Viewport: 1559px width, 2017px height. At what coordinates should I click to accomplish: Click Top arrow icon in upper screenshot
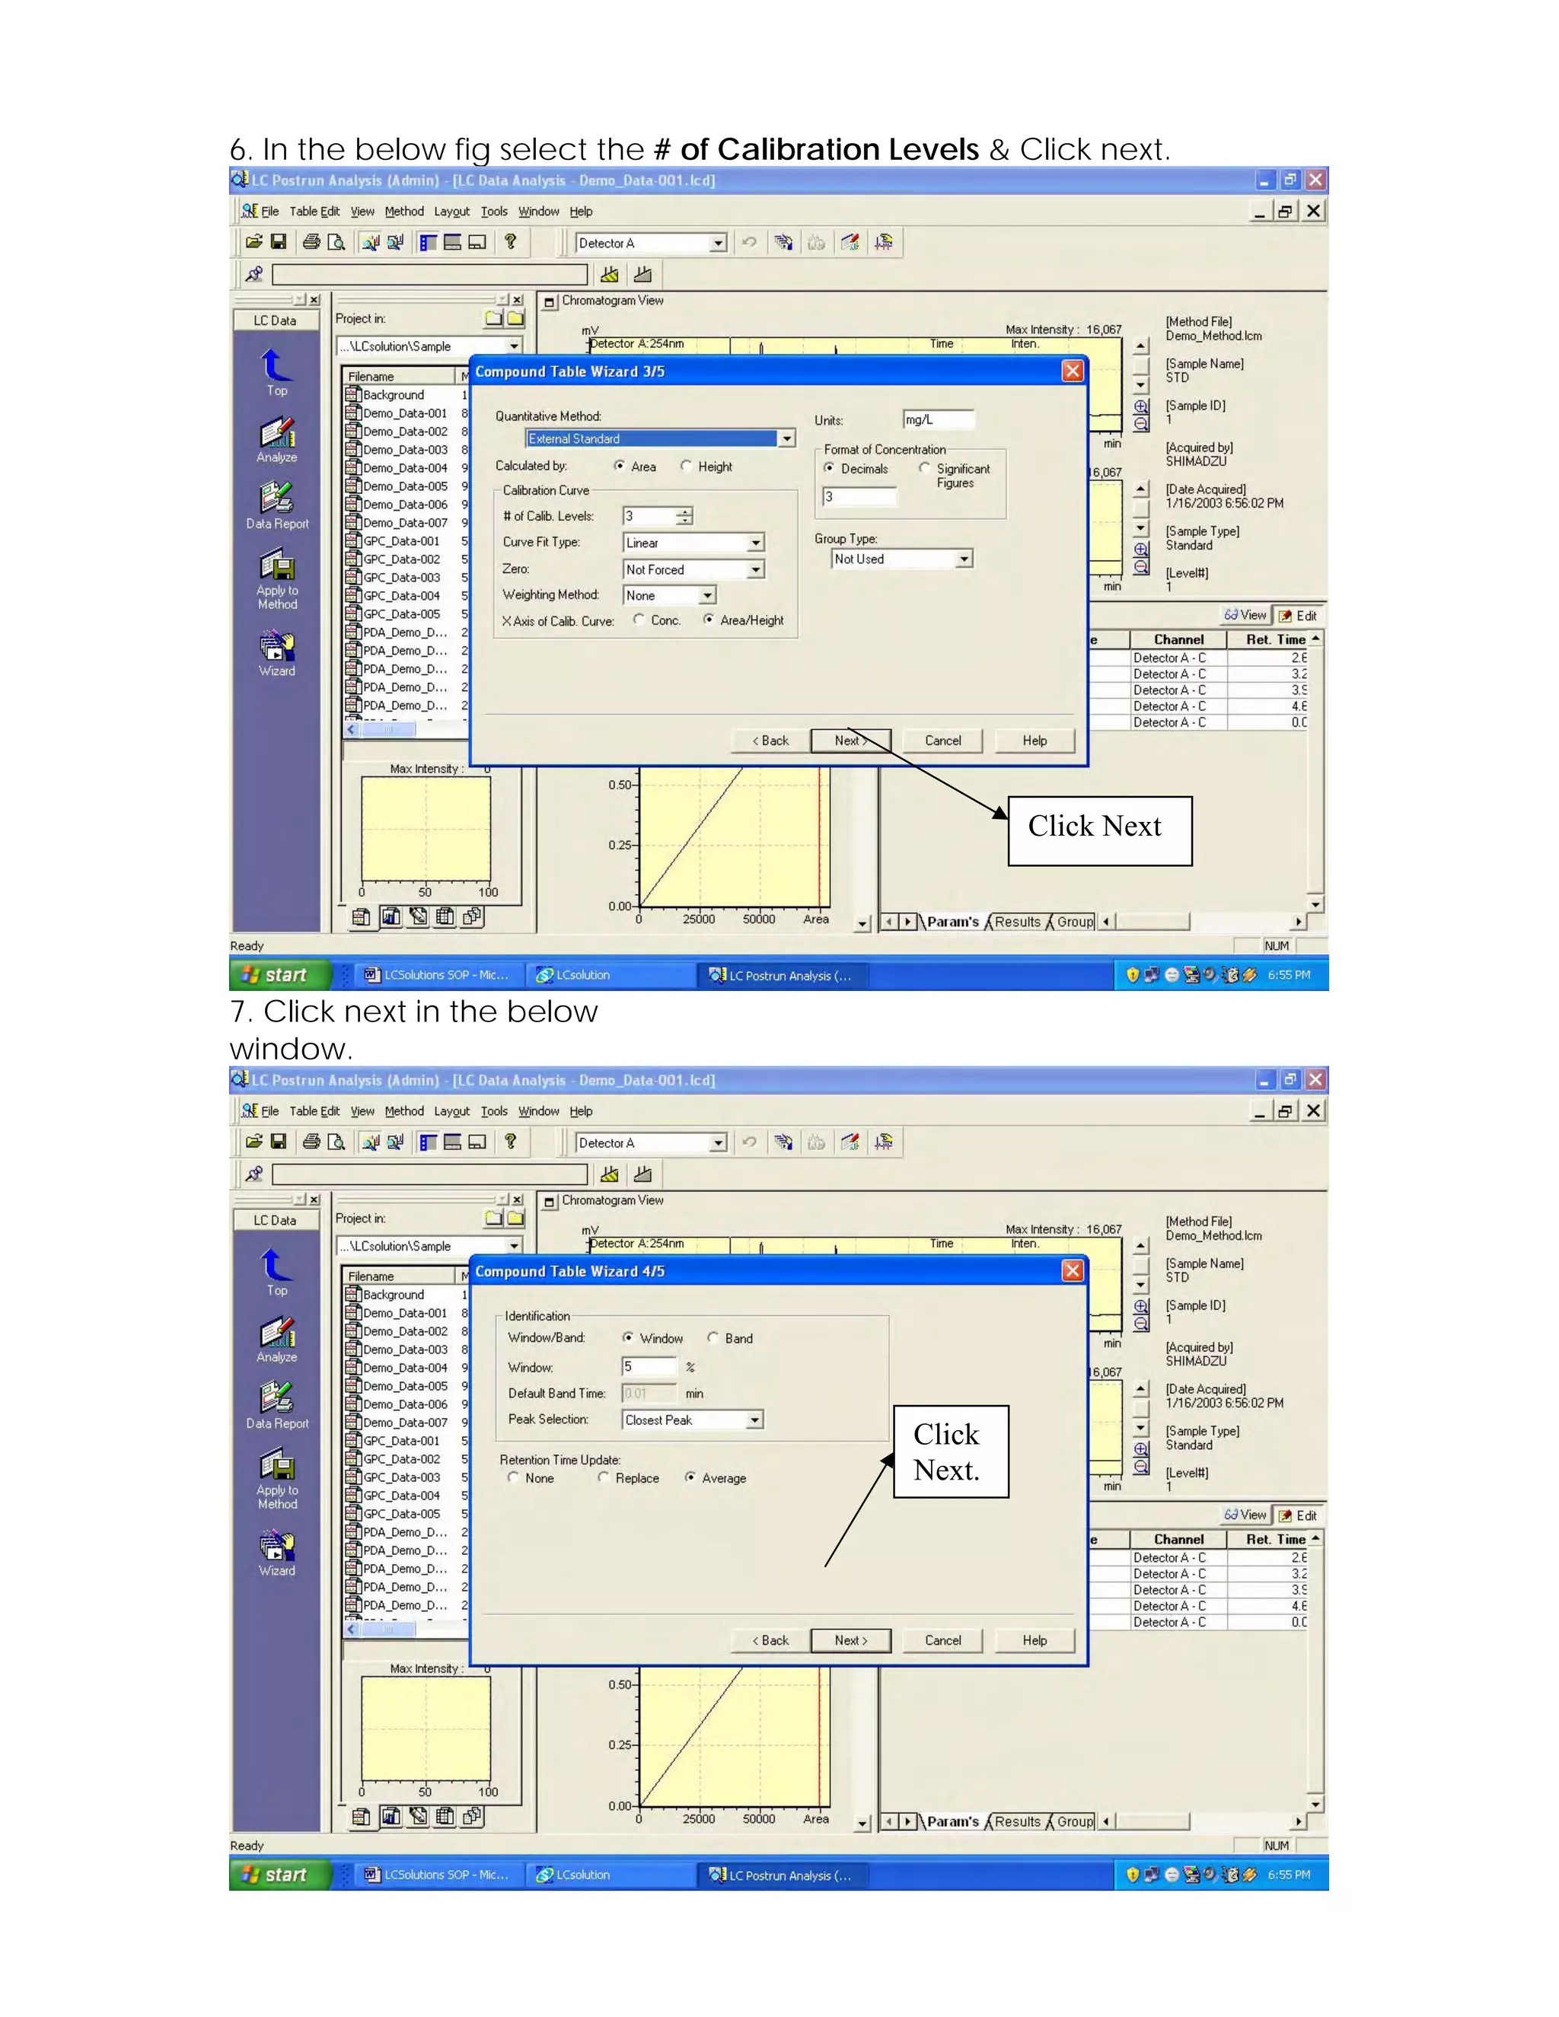(x=276, y=365)
